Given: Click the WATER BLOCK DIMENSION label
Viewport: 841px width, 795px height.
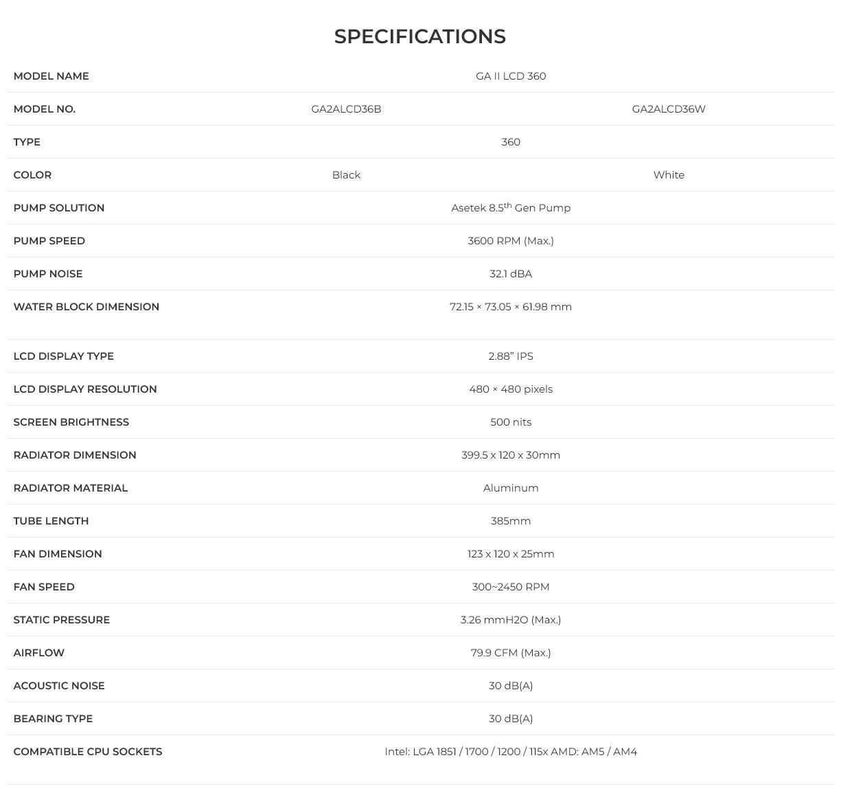Looking at the screenshot, I should [87, 307].
